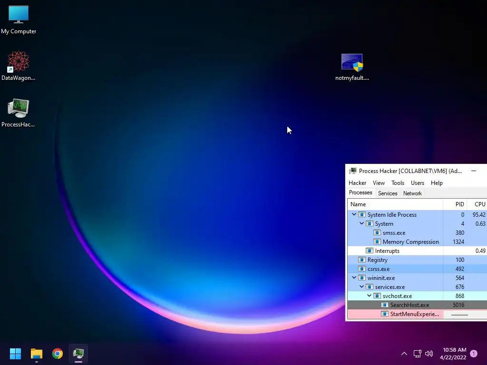Launch Google Chrome from the taskbar

pyautogui.click(x=58, y=354)
